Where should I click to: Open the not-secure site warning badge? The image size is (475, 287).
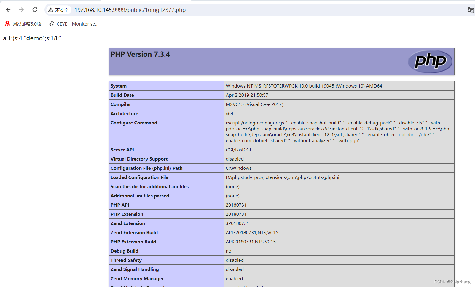point(59,10)
